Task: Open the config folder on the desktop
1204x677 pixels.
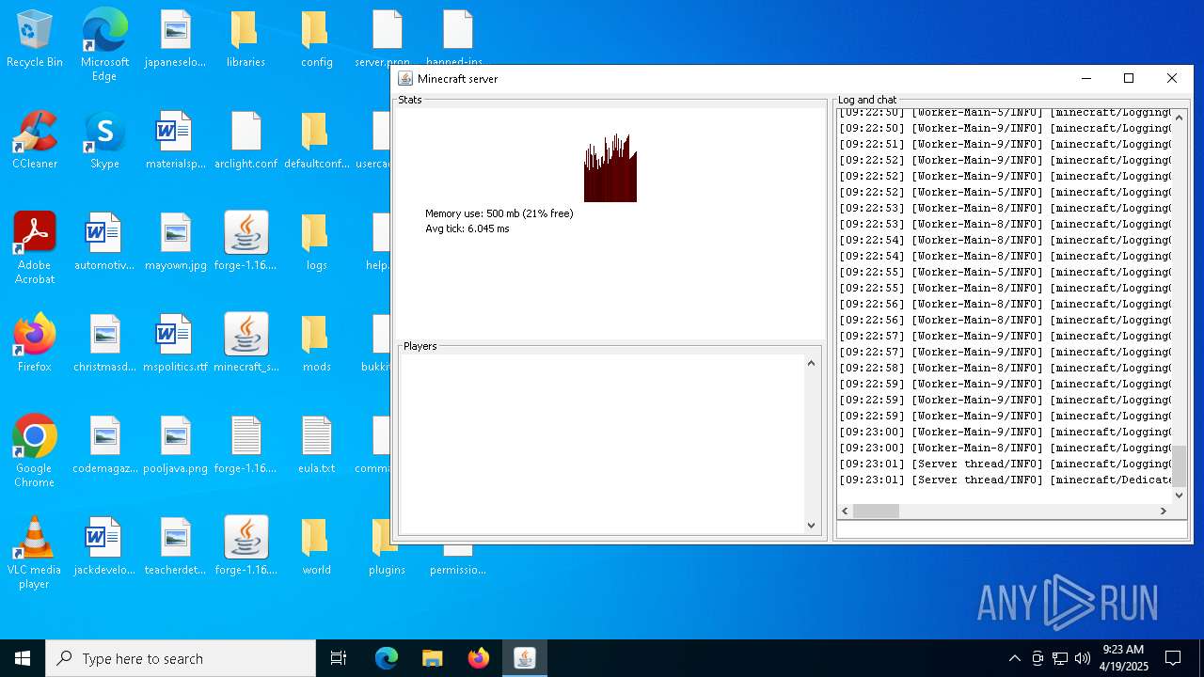Action: (316, 39)
